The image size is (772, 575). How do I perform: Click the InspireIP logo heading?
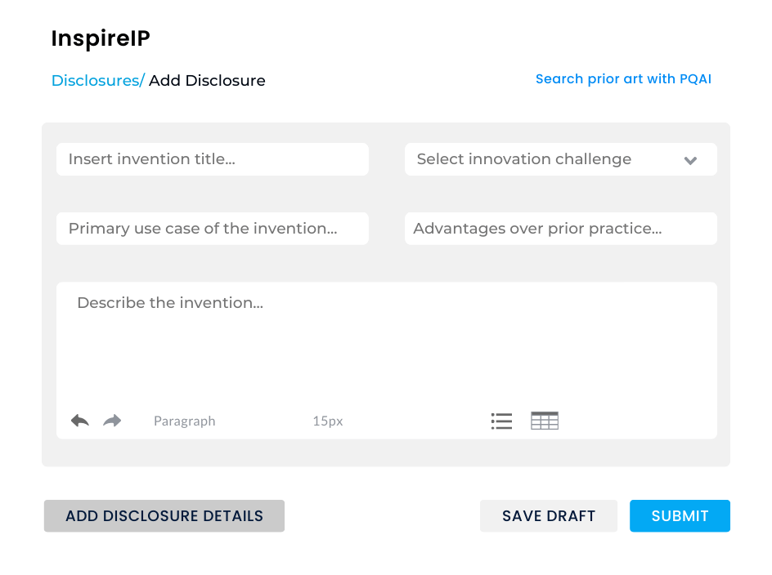100,38
